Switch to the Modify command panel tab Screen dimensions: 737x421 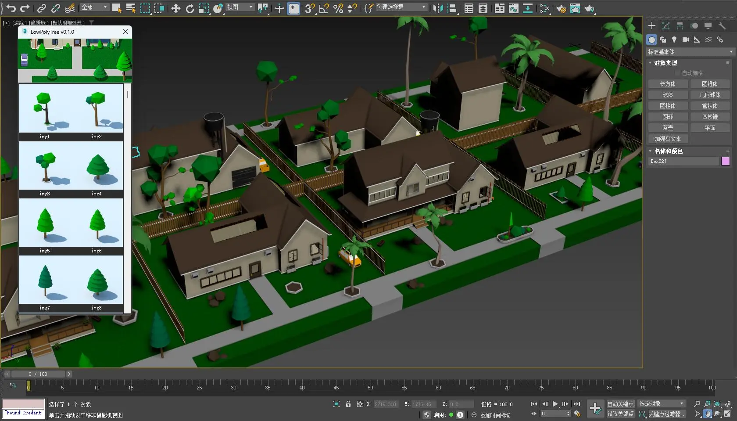(666, 26)
